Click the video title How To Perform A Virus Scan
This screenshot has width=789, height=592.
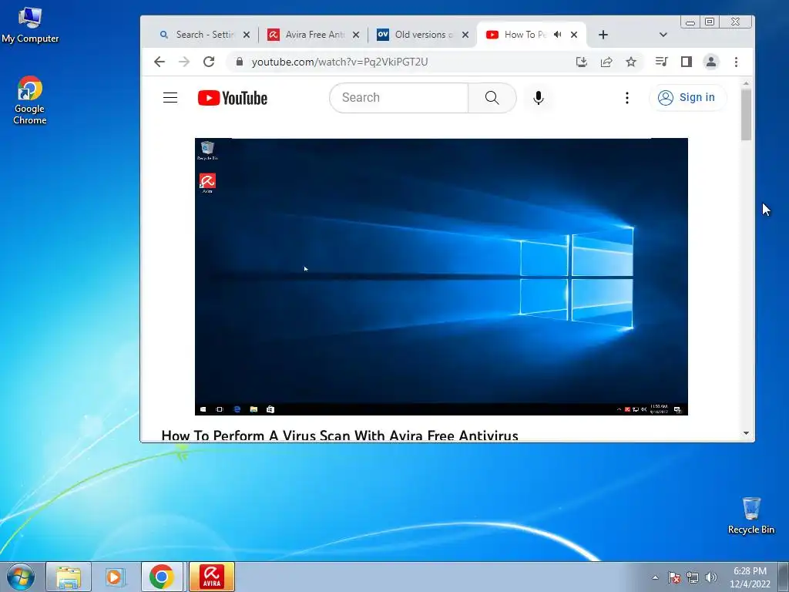click(x=340, y=435)
